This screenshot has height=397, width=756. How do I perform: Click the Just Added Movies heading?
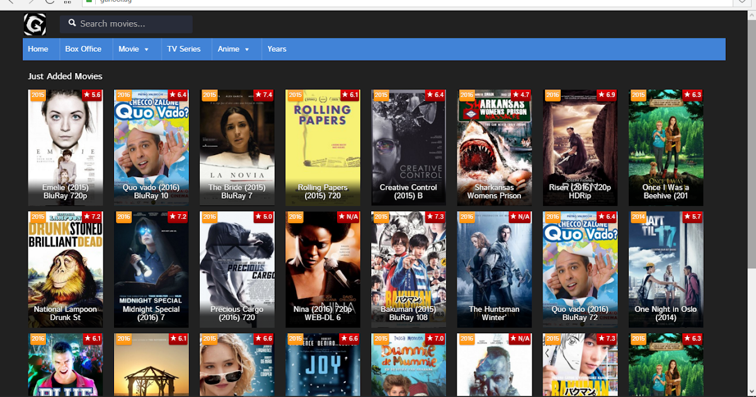(65, 76)
